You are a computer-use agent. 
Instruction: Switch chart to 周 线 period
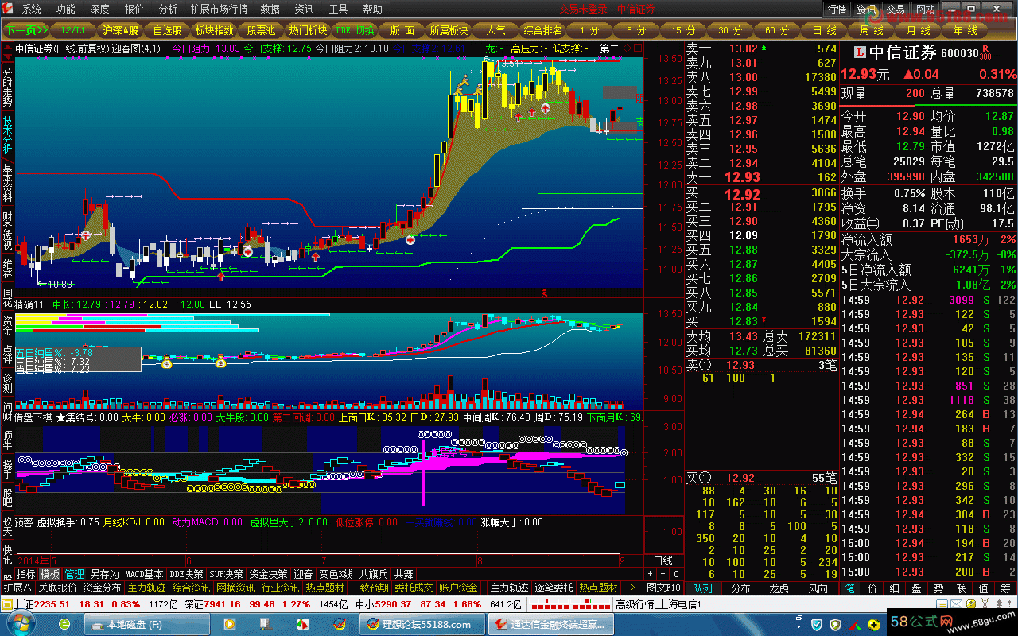872,30
